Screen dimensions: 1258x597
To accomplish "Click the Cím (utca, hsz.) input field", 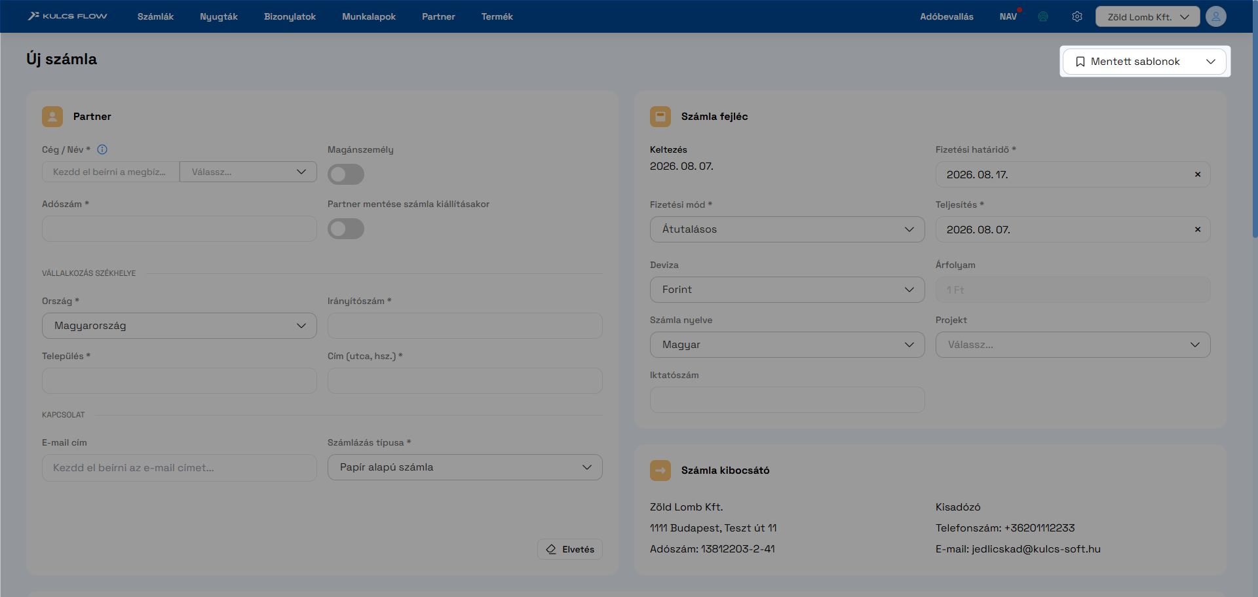I will point(465,381).
